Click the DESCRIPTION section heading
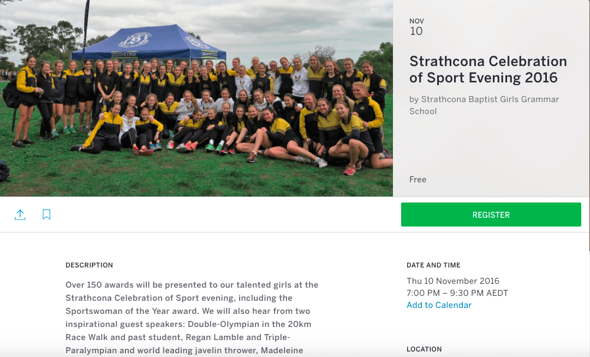This screenshot has width=590, height=357. coord(89,265)
